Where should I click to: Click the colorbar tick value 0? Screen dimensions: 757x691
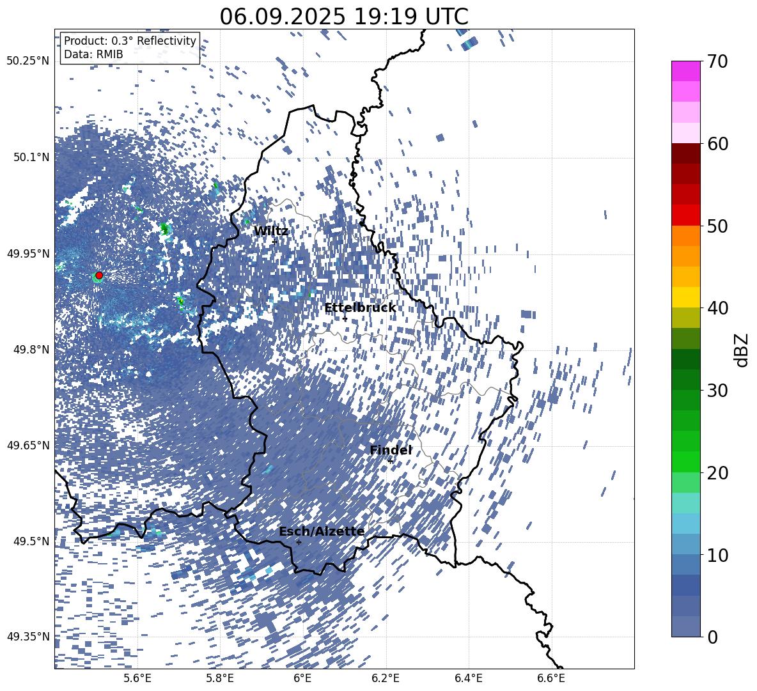click(712, 637)
